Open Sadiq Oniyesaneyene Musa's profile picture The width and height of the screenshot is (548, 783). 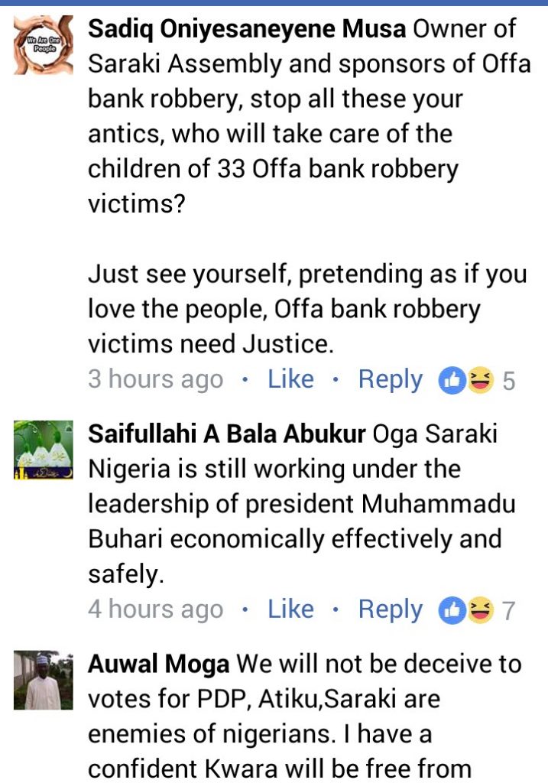coord(44,47)
